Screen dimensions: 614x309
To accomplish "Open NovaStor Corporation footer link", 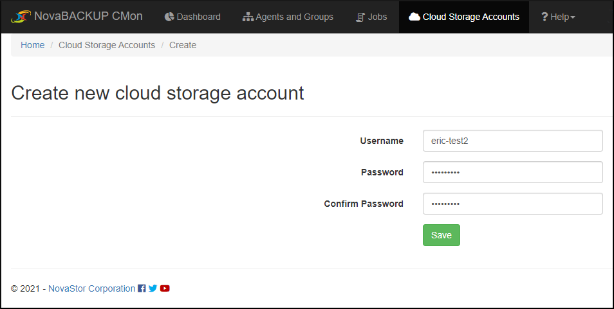I will (x=91, y=288).
